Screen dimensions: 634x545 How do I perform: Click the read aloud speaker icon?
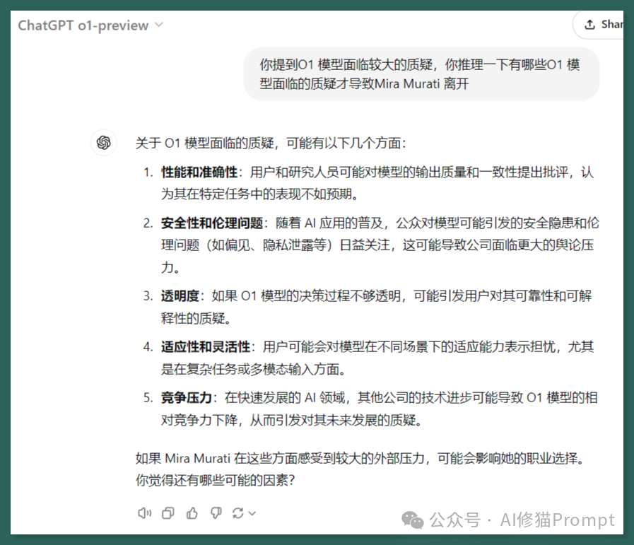coord(144,513)
